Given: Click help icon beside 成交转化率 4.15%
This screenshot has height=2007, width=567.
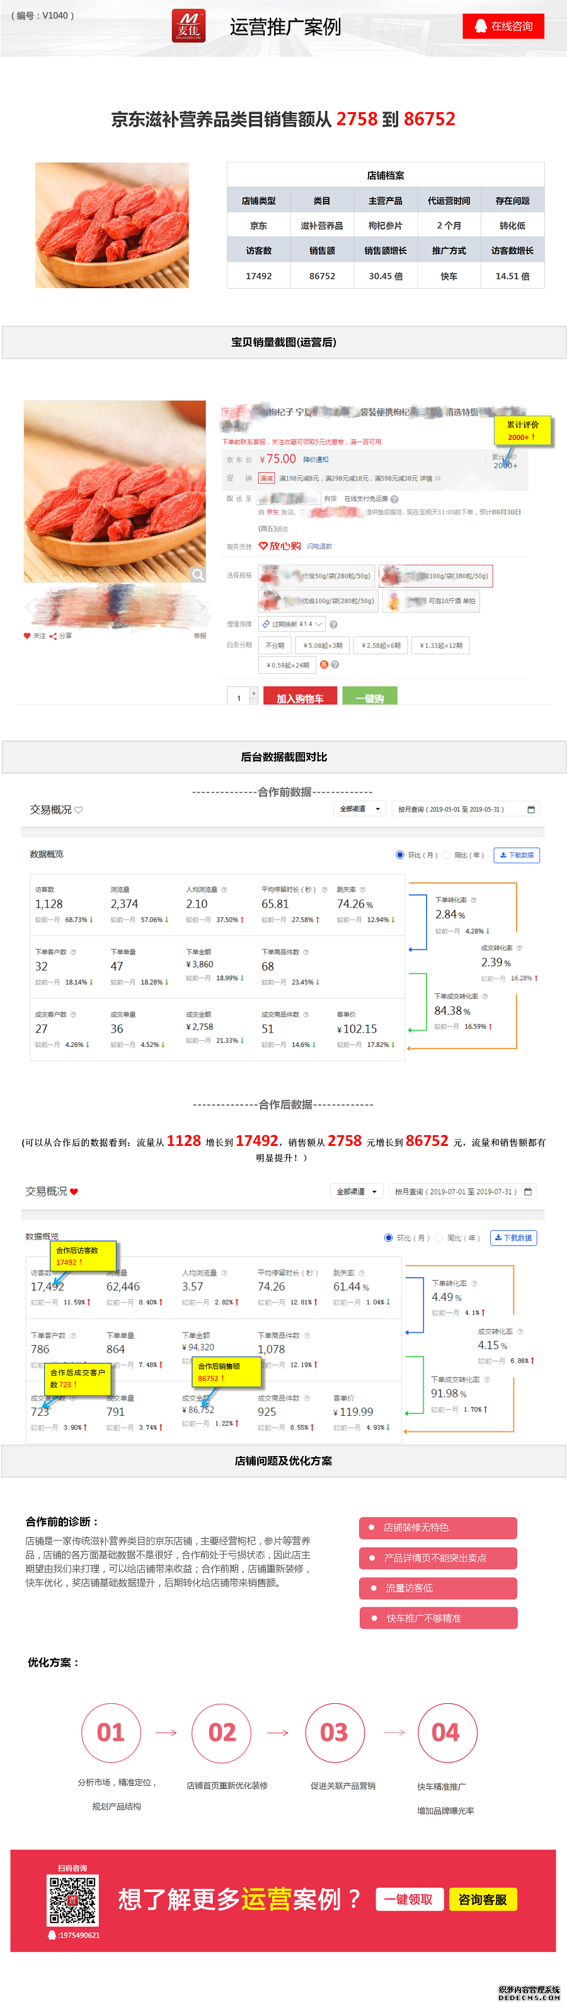Looking at the screenshot, I should click(520, 1331).
